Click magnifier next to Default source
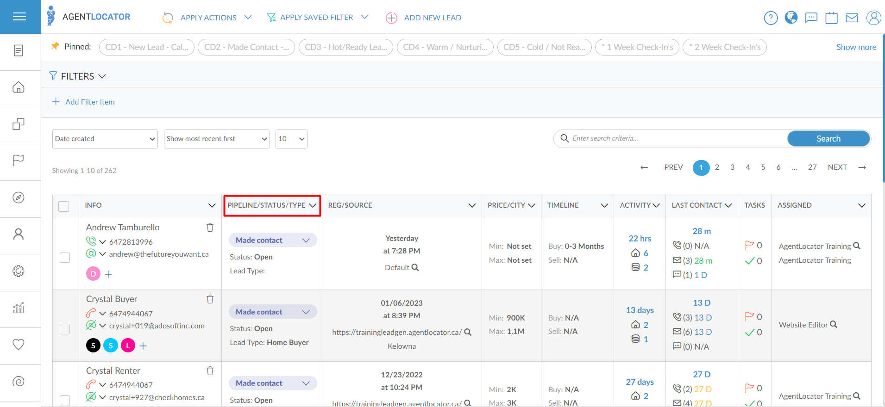This screenshot has width=885, height=407. pyautogui.click(x=415, y=267)
